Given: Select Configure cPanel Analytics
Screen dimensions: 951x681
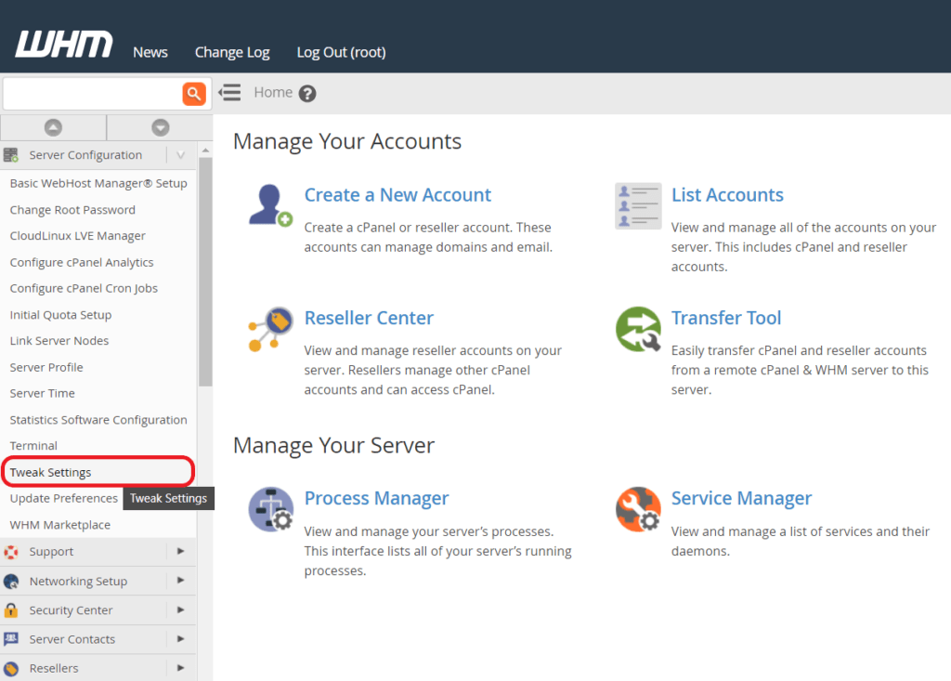Looking at the screenshot, I should coord(82,263).
